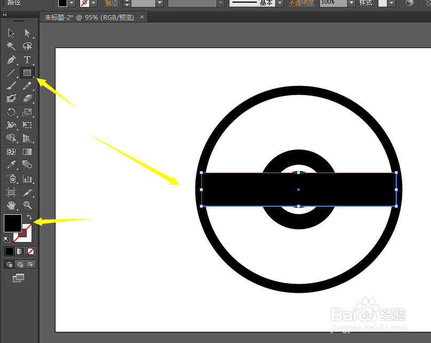Select the Symbol Sprayer tool

pos(11,179)
